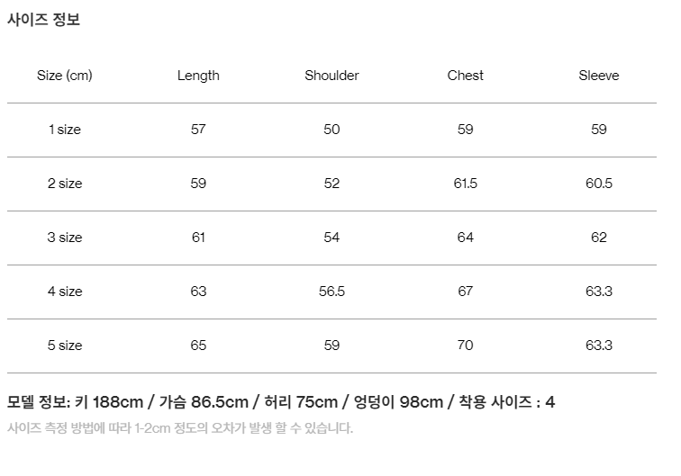The width and height of the screenshot is (681, 476).
Task: Click the Shoulder column header
Action: [331, 76]
